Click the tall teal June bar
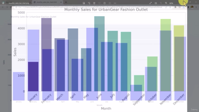199x112 pixels. click(x=99, y=54)
